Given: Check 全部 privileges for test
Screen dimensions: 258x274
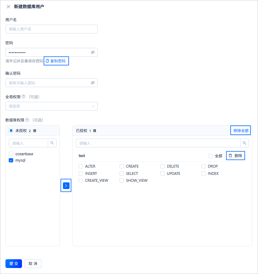Looking at the screenshot, I should pos(210,156).
